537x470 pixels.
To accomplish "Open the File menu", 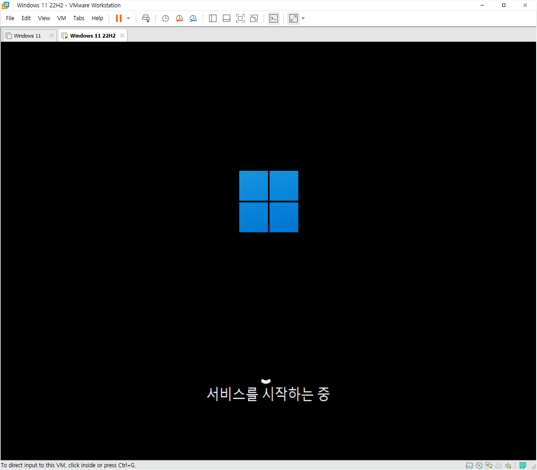I will pyautogui.click(x=10, y=18).
